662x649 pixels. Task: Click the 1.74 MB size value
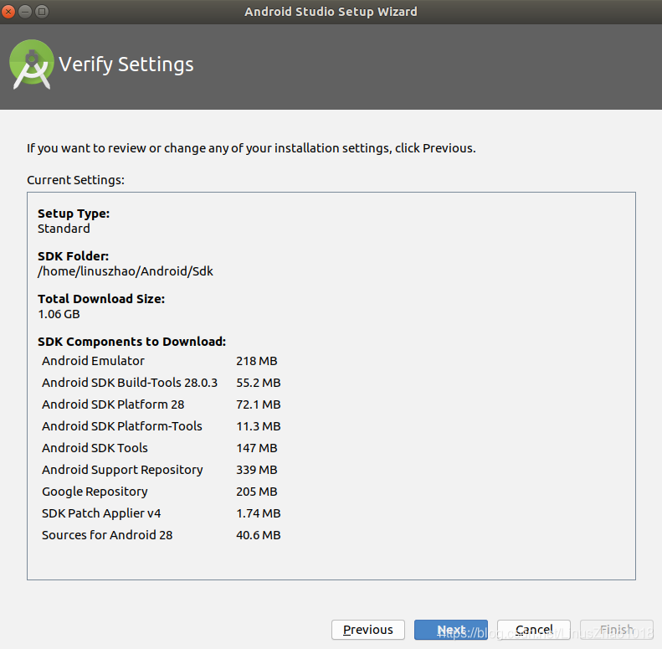259,513
